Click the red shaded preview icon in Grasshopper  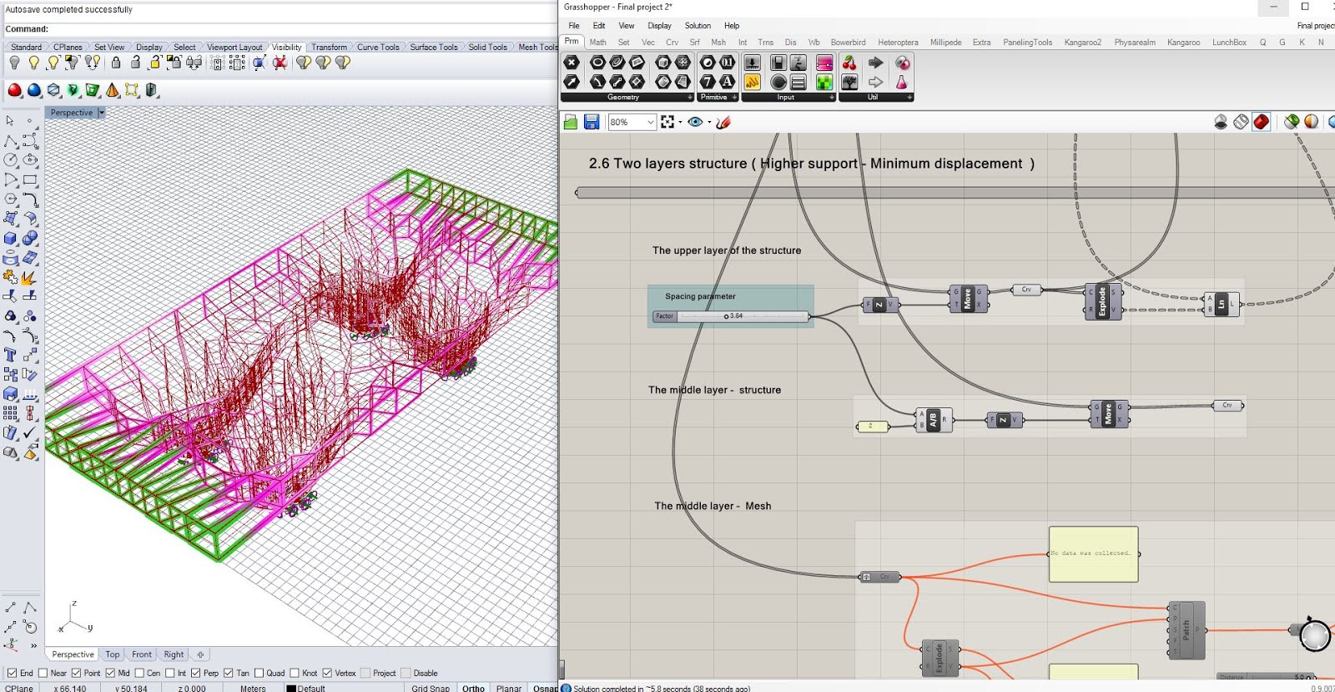[x=1261, y=122]
